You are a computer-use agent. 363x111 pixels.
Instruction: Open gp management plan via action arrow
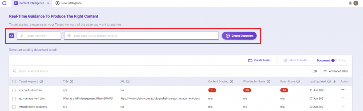pos(343,98)
